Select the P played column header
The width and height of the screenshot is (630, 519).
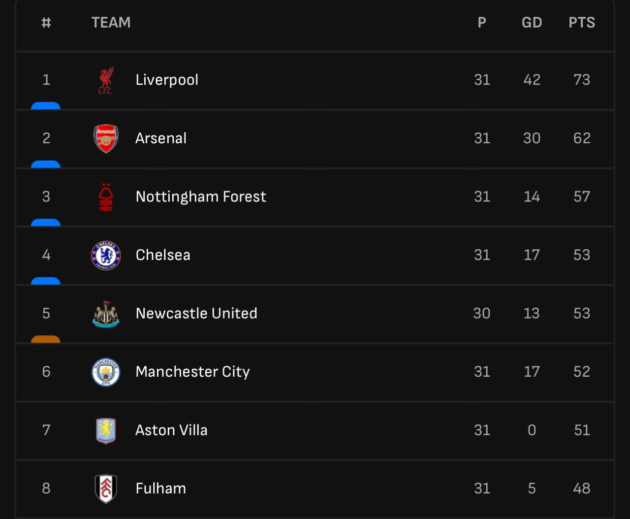coord(482,23)
